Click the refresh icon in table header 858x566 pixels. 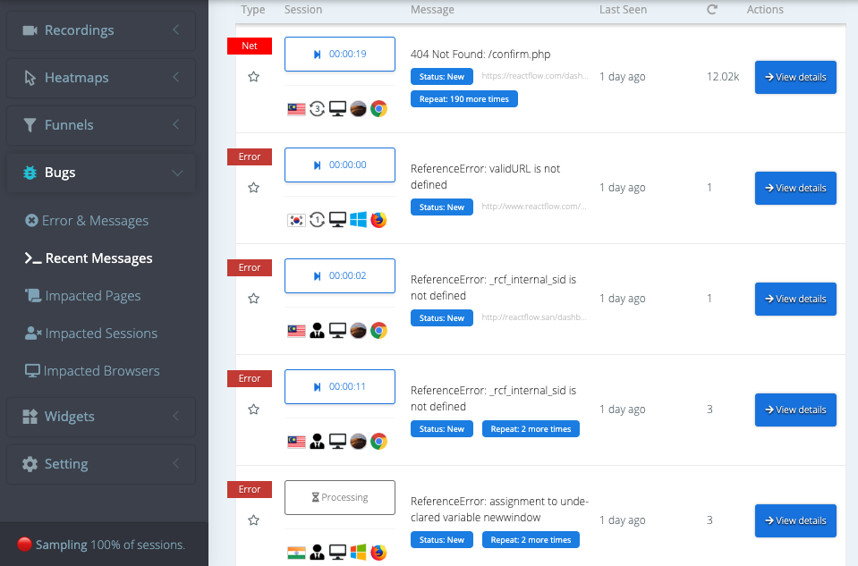712,10
